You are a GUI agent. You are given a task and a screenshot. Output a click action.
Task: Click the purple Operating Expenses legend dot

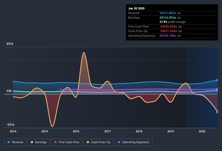pyautogui.click(x=119, y=142)
